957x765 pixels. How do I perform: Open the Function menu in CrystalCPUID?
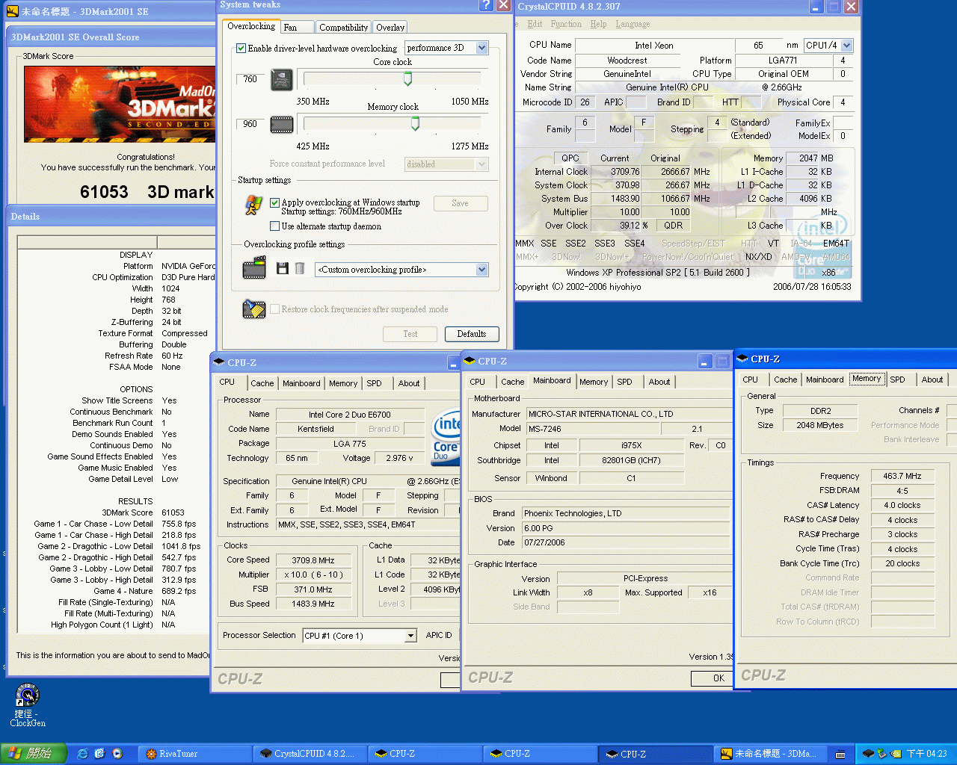click(x=566, y=24)
